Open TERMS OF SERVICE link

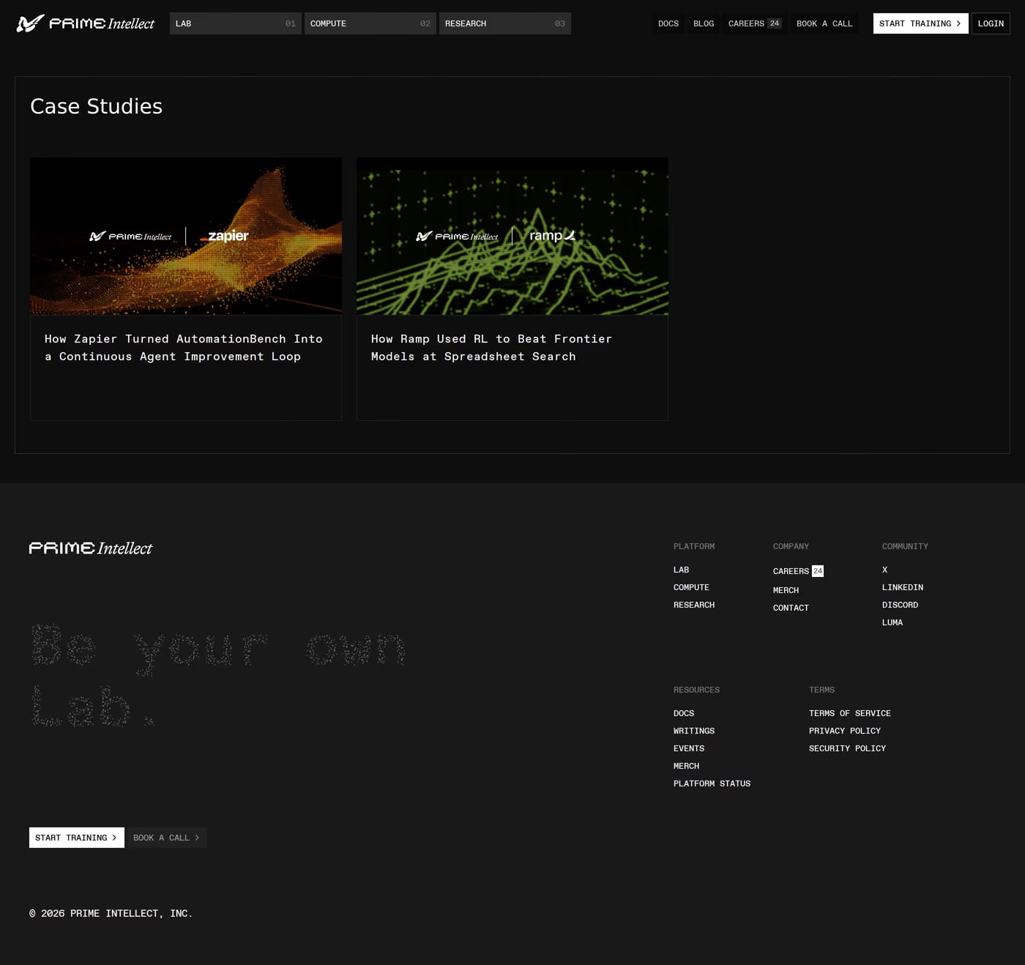pyautogui.click(x=850, y=713)
